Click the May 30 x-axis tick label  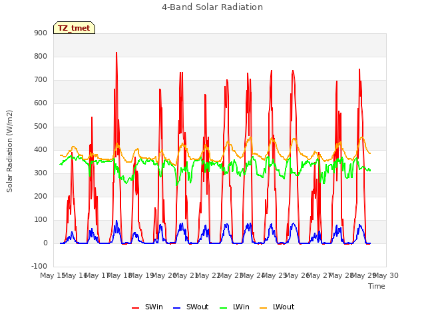tap(386, 275)
